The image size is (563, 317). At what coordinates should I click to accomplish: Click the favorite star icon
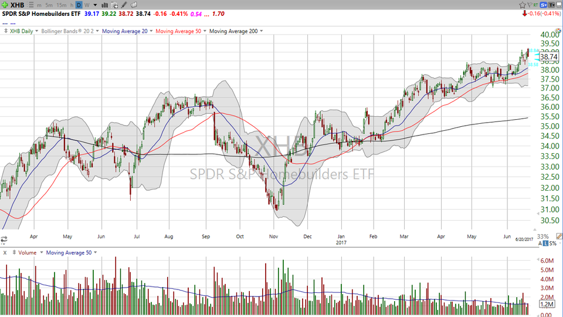(x=523, y=5)
